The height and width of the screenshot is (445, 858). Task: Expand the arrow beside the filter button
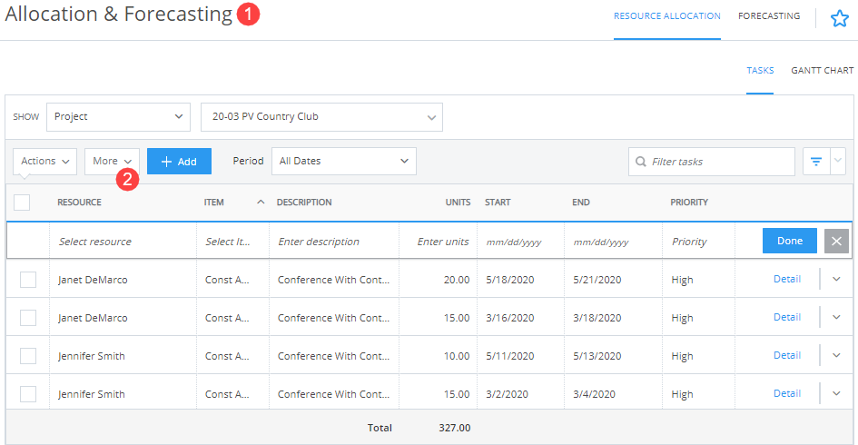point(838,161)
